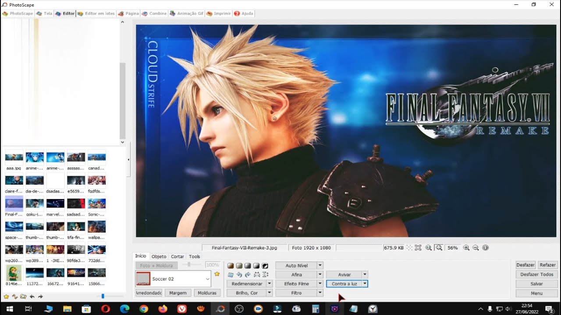Select the Sonic thumbnail

point(96,206)
